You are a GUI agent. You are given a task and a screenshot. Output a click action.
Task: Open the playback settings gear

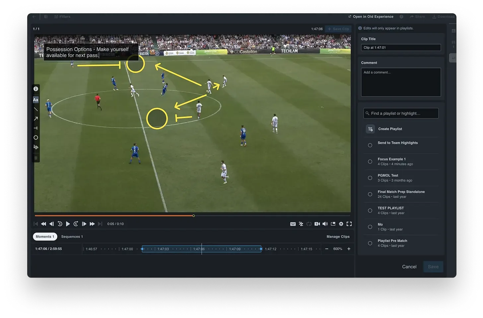coord(341,224)
